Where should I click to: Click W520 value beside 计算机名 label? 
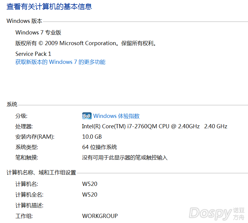click(90, 184)
